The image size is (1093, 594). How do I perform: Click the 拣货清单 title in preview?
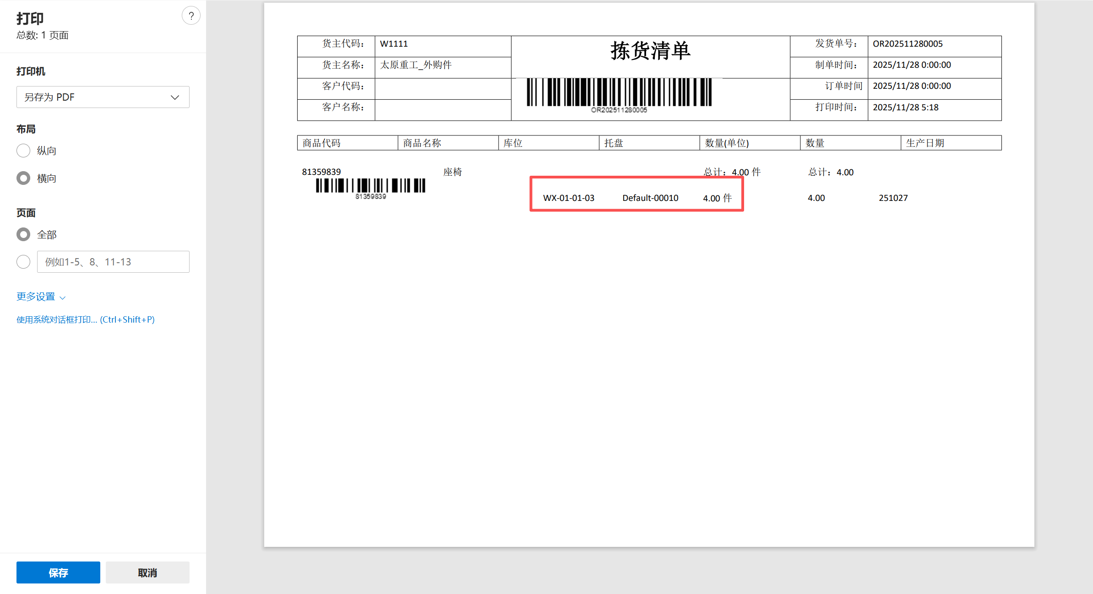pos(650,50)
